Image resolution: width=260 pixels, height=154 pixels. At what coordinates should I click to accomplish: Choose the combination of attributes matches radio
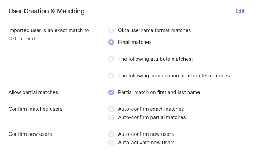[111, 76]
